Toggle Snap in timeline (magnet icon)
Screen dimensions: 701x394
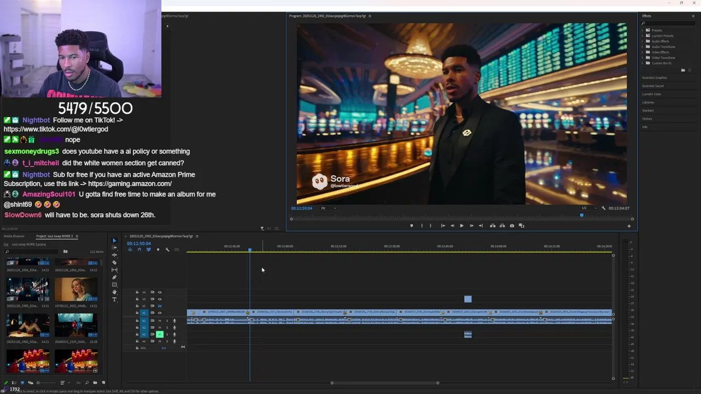[x=139, y=250]
